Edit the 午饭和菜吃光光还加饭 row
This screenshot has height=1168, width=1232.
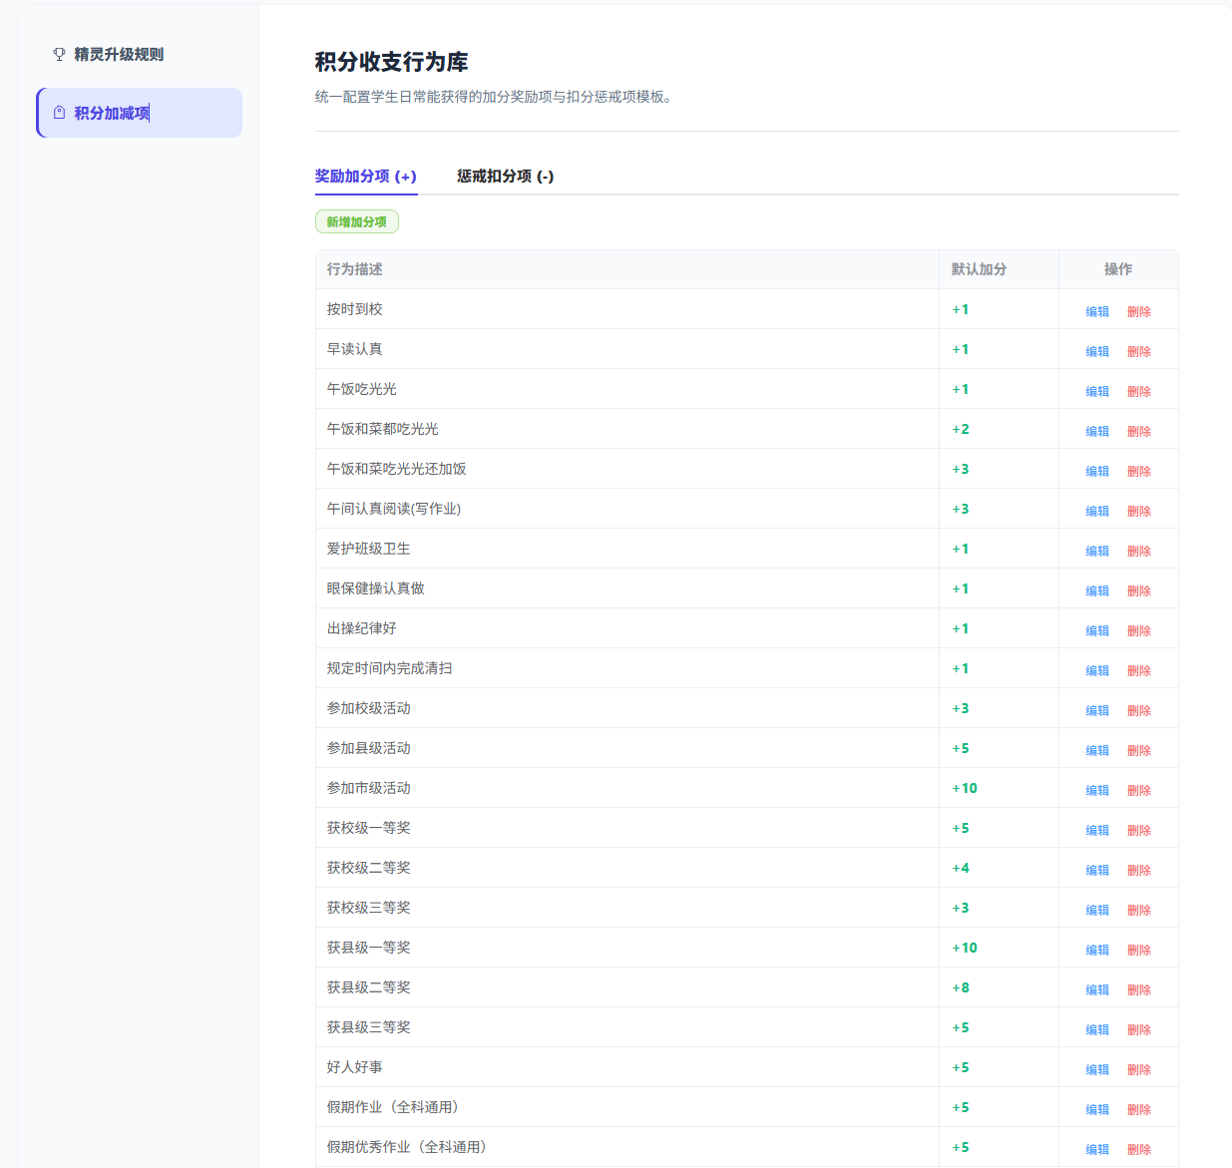pyautogui.click(x=1097, y=471)
